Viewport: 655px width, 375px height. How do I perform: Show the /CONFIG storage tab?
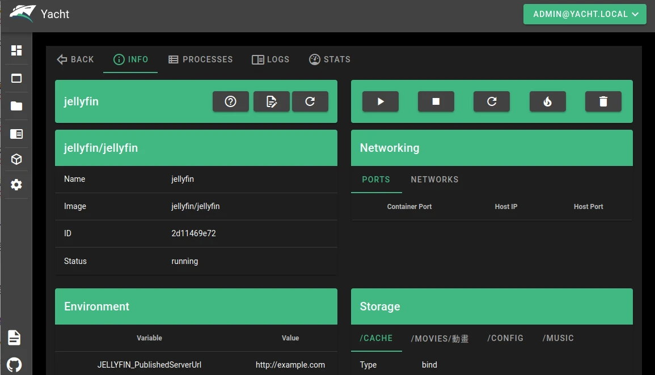(505, 338)
